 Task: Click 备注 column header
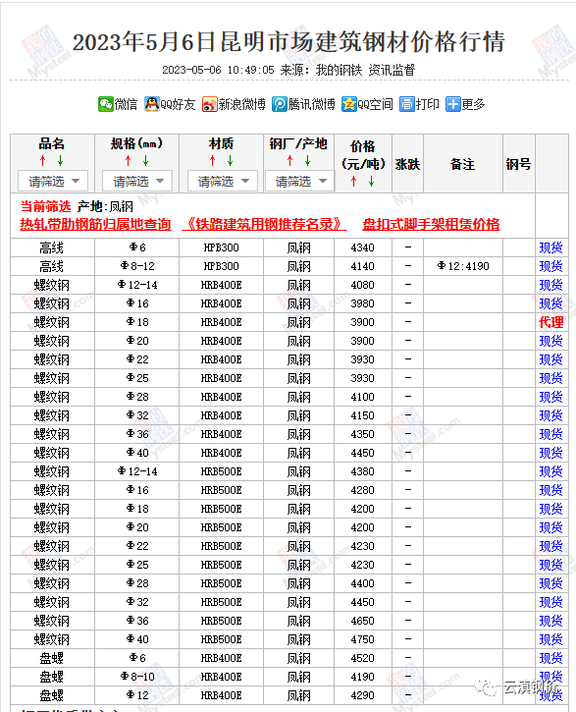coord(462,164)
